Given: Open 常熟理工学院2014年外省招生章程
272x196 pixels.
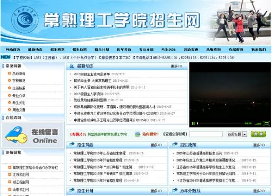Looking at the screenshot, I should (98, 180).
